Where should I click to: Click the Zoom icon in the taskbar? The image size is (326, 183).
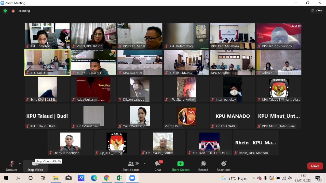(132, 178)
